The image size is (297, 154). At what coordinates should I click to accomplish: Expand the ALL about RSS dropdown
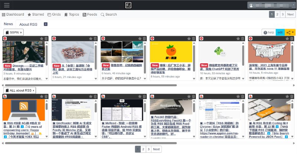[20, 90]
